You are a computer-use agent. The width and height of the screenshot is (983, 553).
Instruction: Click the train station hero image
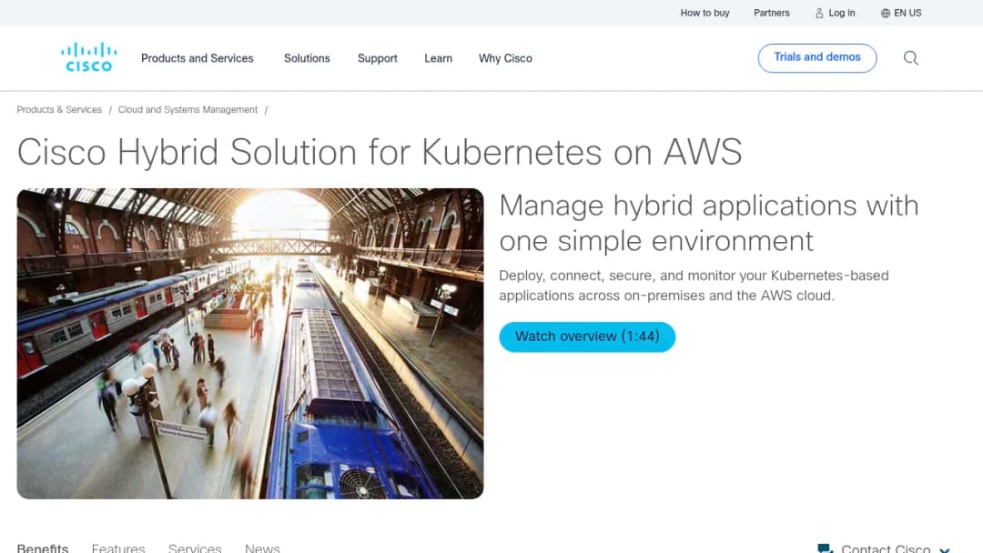250,343
